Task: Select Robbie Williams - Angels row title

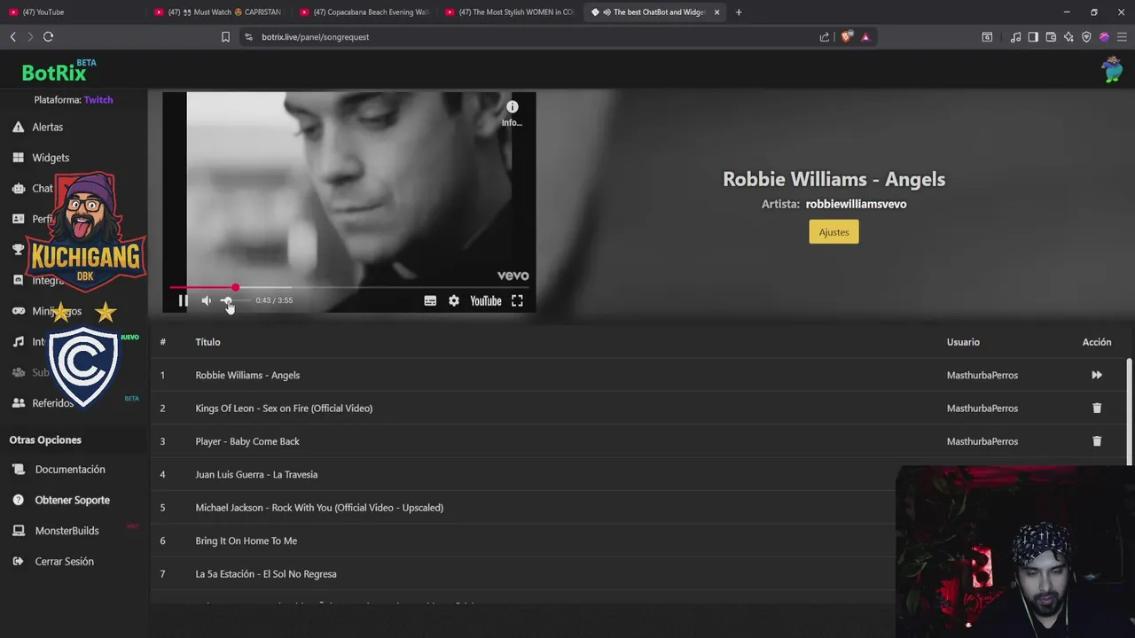Action: pyautogui.click(x=247, y=375)
